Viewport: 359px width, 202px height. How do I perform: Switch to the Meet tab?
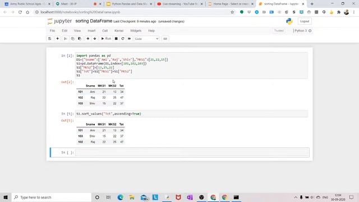click(x=78, y=4)
